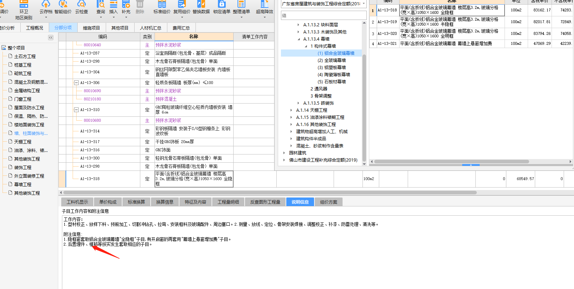Click the main table horizontal scrollbar

pyautogui.click(x=271, y=193)
